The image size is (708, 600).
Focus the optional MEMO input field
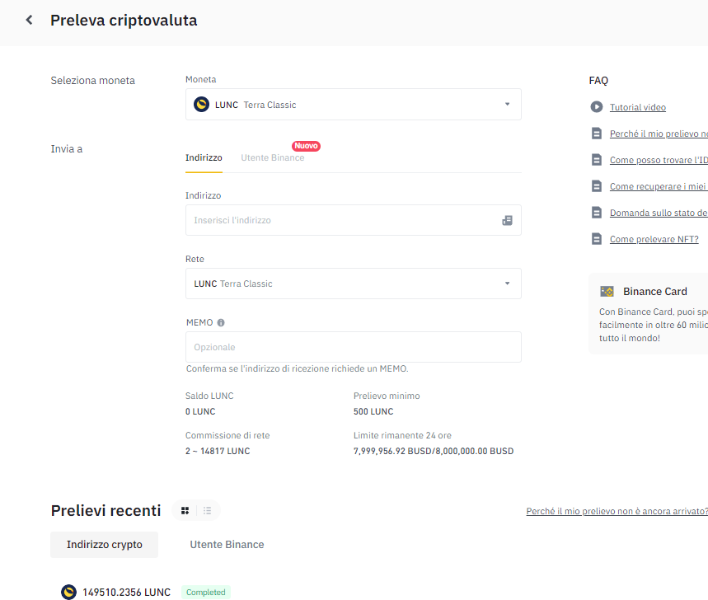point(353,347)
